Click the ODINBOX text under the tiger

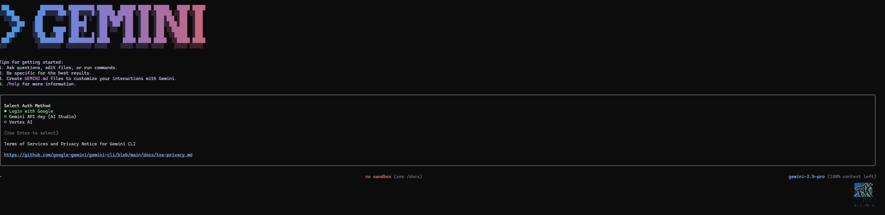[x=864, y=201]
